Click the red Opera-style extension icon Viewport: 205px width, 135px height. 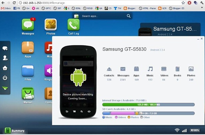(189, 3)
